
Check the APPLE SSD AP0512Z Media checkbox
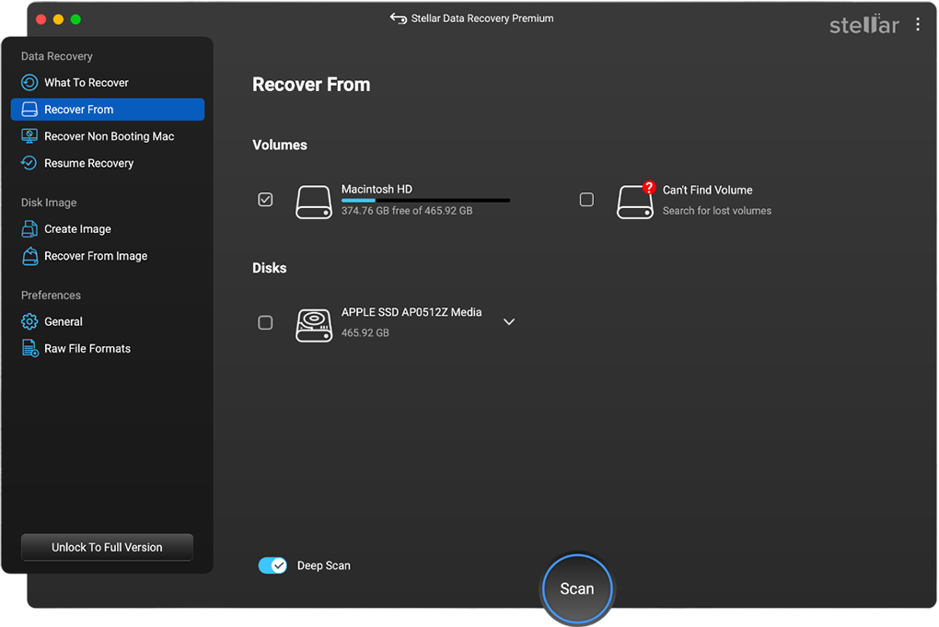(265, 322)
